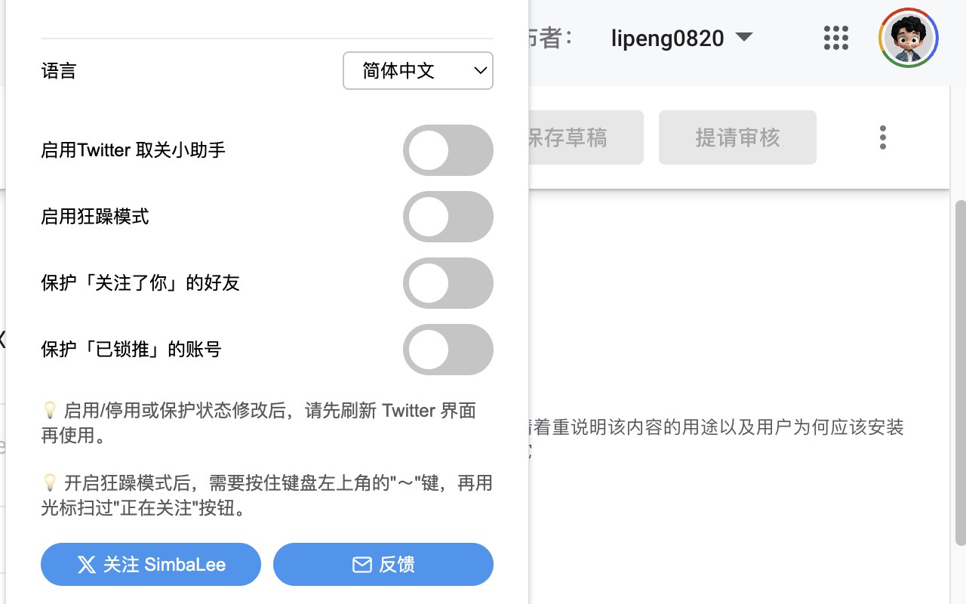Open the three-dot more options menu
Screen dimensions: 966x604
click(882, 137)
